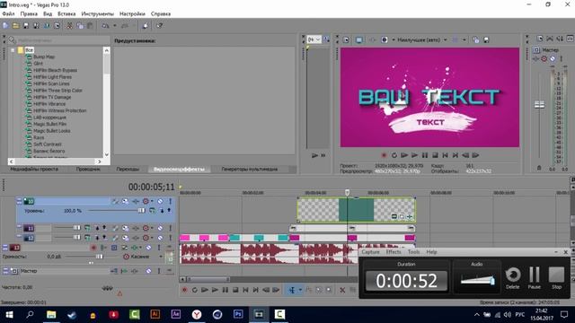Click the video preview on external monitor icon
Screen dimensions: 575x323
coord(359,39)
